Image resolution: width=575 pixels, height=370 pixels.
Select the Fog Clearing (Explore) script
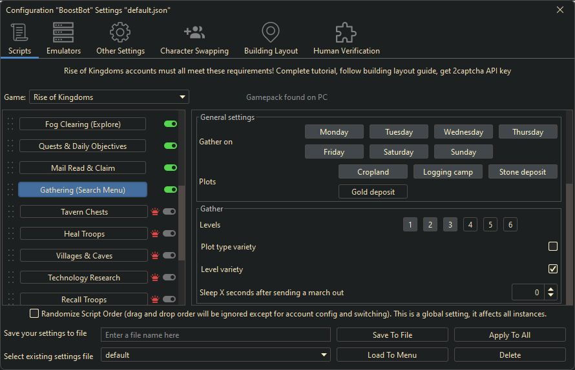(83, 124)
